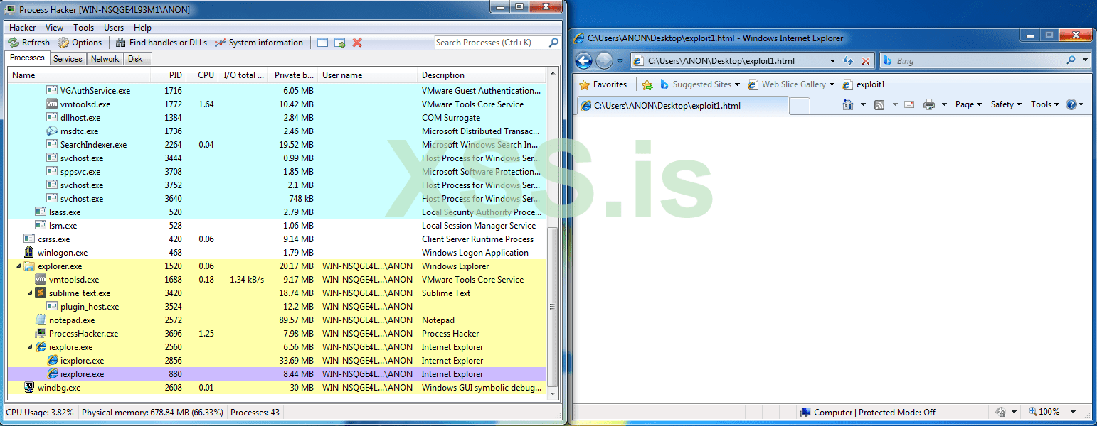This screenshot has width=1097, height=426.
Task: Open Options from the Process Hacker toolbar
Action: click(x=80, y=43)
